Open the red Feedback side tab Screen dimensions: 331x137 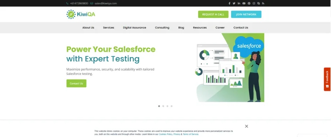pos(327,79)
